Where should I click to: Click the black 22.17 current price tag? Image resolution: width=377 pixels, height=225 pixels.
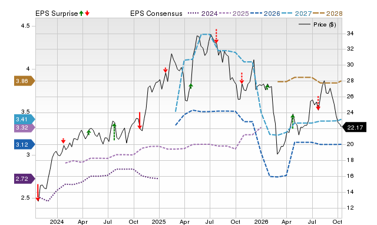(354, 127)
